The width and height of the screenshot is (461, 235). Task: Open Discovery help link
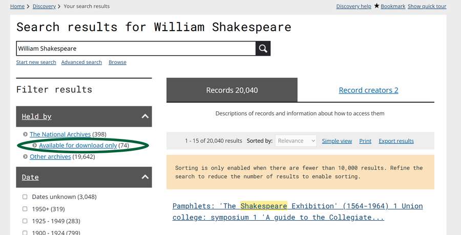point(353,6)
